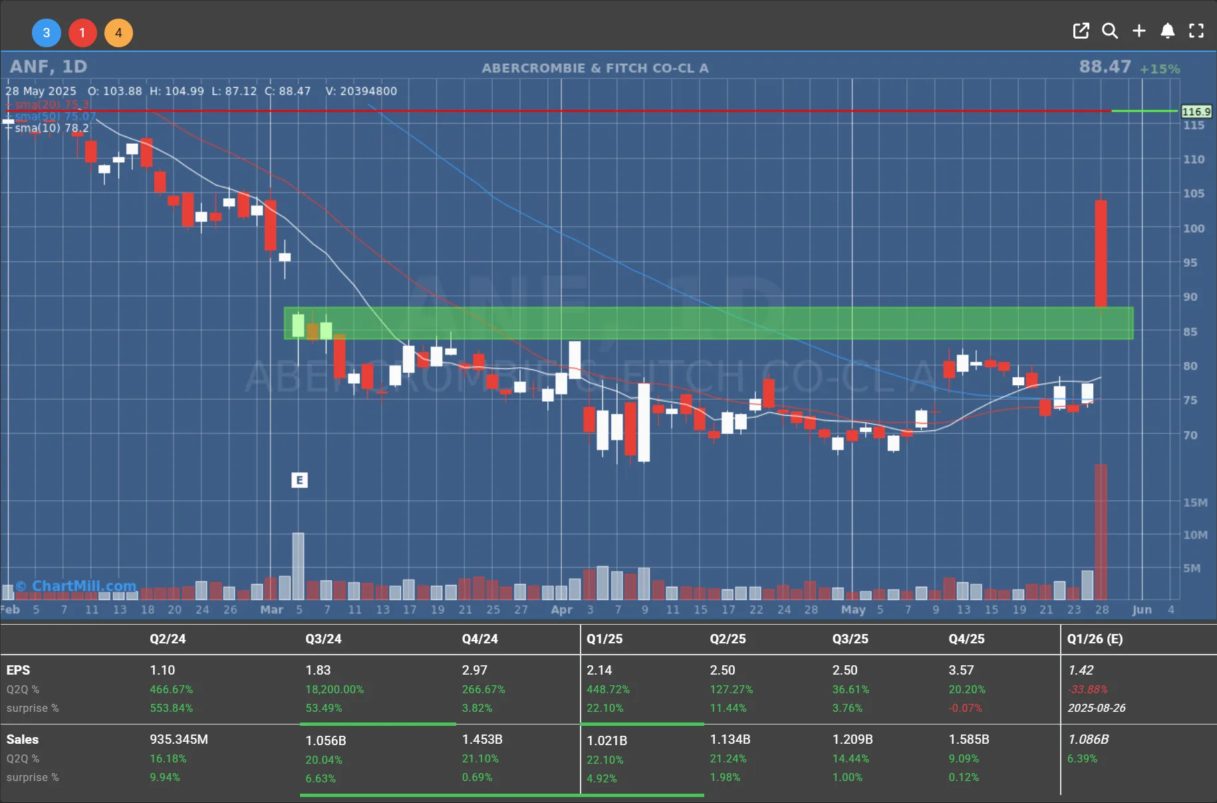
Task: Click Sales value 935.345M
Action: click(x=179, y=739)
